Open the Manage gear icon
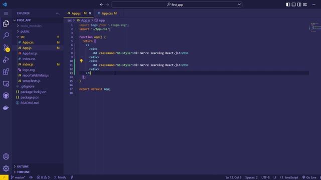Image resolution: width=321 pixels, height=180 pixels. click(6, 168)
